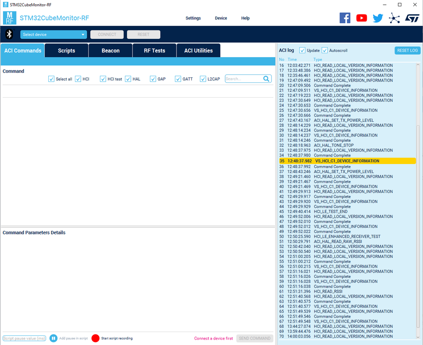Click the ACI log Type column header
Image resolution: width=423 pixels, height=345 pixels.
pyautogui.click(x=318, y=59)
